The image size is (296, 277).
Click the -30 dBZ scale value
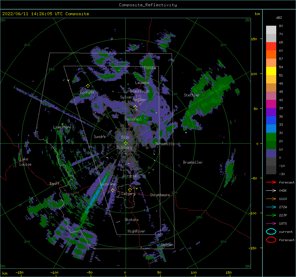[282, 174]
